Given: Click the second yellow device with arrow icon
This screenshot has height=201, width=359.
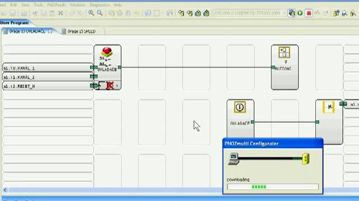Looking at the screenshot, I should click(x=190, y=13).
